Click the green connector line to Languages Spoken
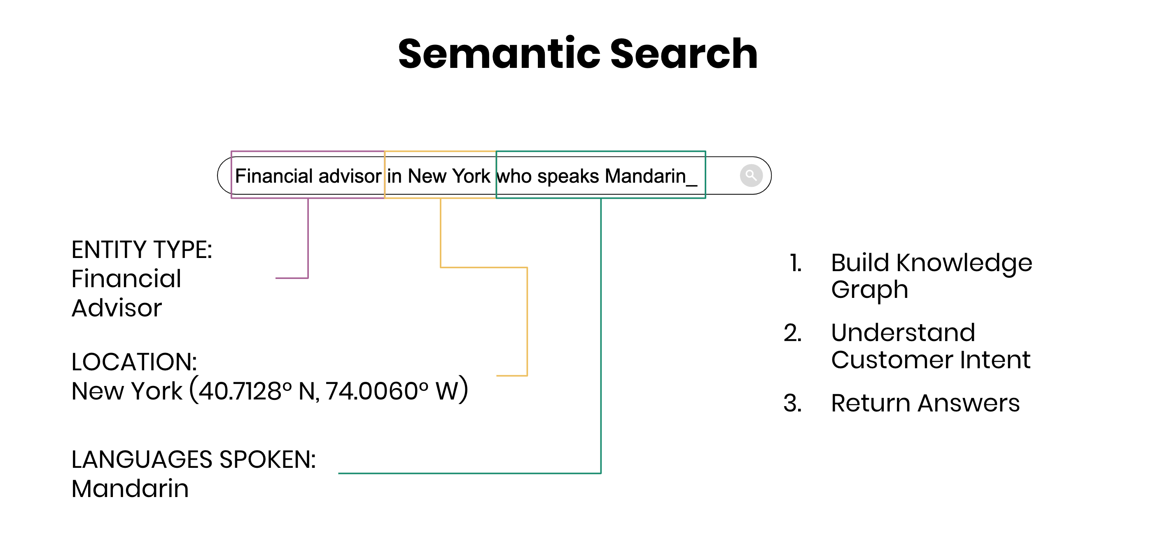 point(600,337)
